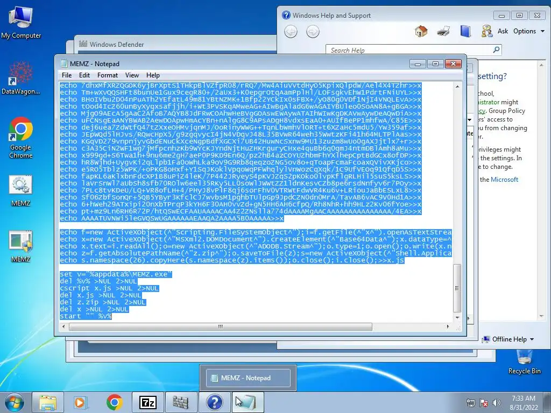Open the Recycle Bin on the desktop
The width and height of the screenshot is (551, 413).
click(524, 362)
